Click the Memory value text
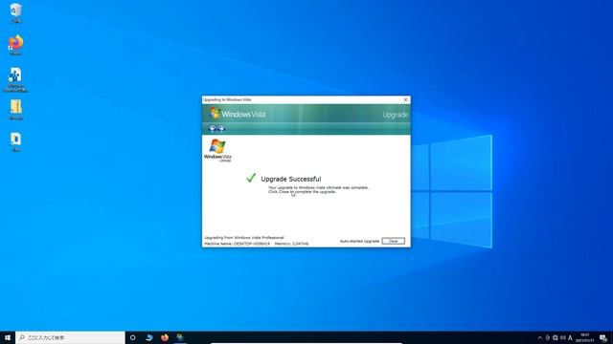Screen dimensions: 613x344 pos(291,244)
